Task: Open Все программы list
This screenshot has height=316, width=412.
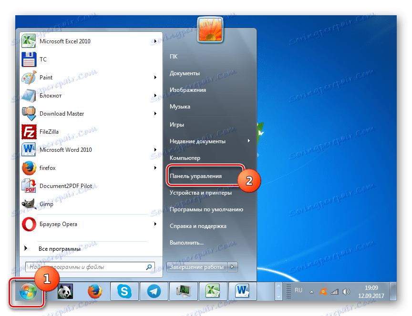Action: (60, 249)
